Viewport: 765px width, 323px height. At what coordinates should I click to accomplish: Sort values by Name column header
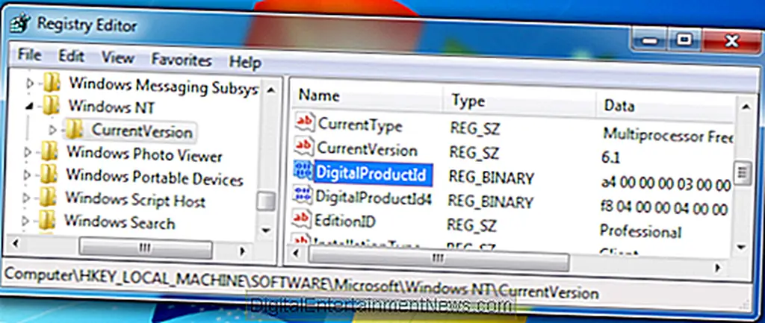318,96
